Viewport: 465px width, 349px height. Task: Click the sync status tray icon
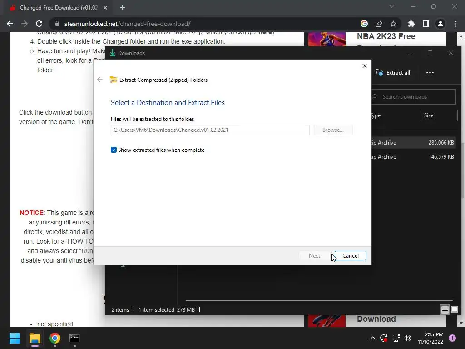click(x=384, y=338)
